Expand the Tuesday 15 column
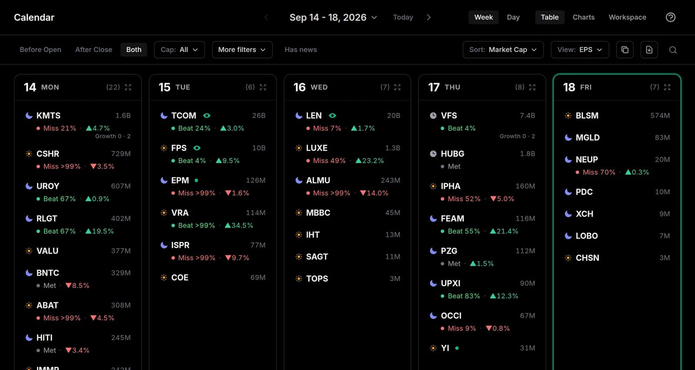695x370 pixels. tap(263, 87)
